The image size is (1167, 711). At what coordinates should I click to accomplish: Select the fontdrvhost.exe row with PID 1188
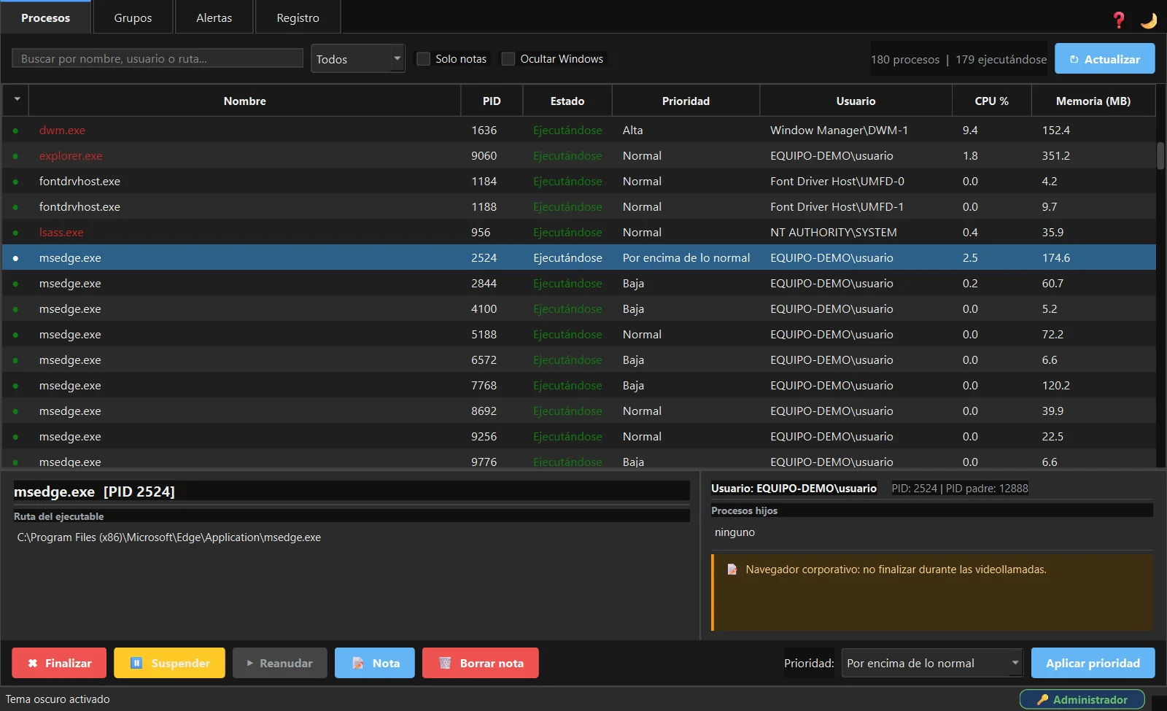[579, 206]
